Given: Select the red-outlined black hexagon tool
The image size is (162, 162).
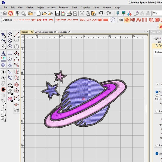Looking at the screenshot, I should (3, 89).
